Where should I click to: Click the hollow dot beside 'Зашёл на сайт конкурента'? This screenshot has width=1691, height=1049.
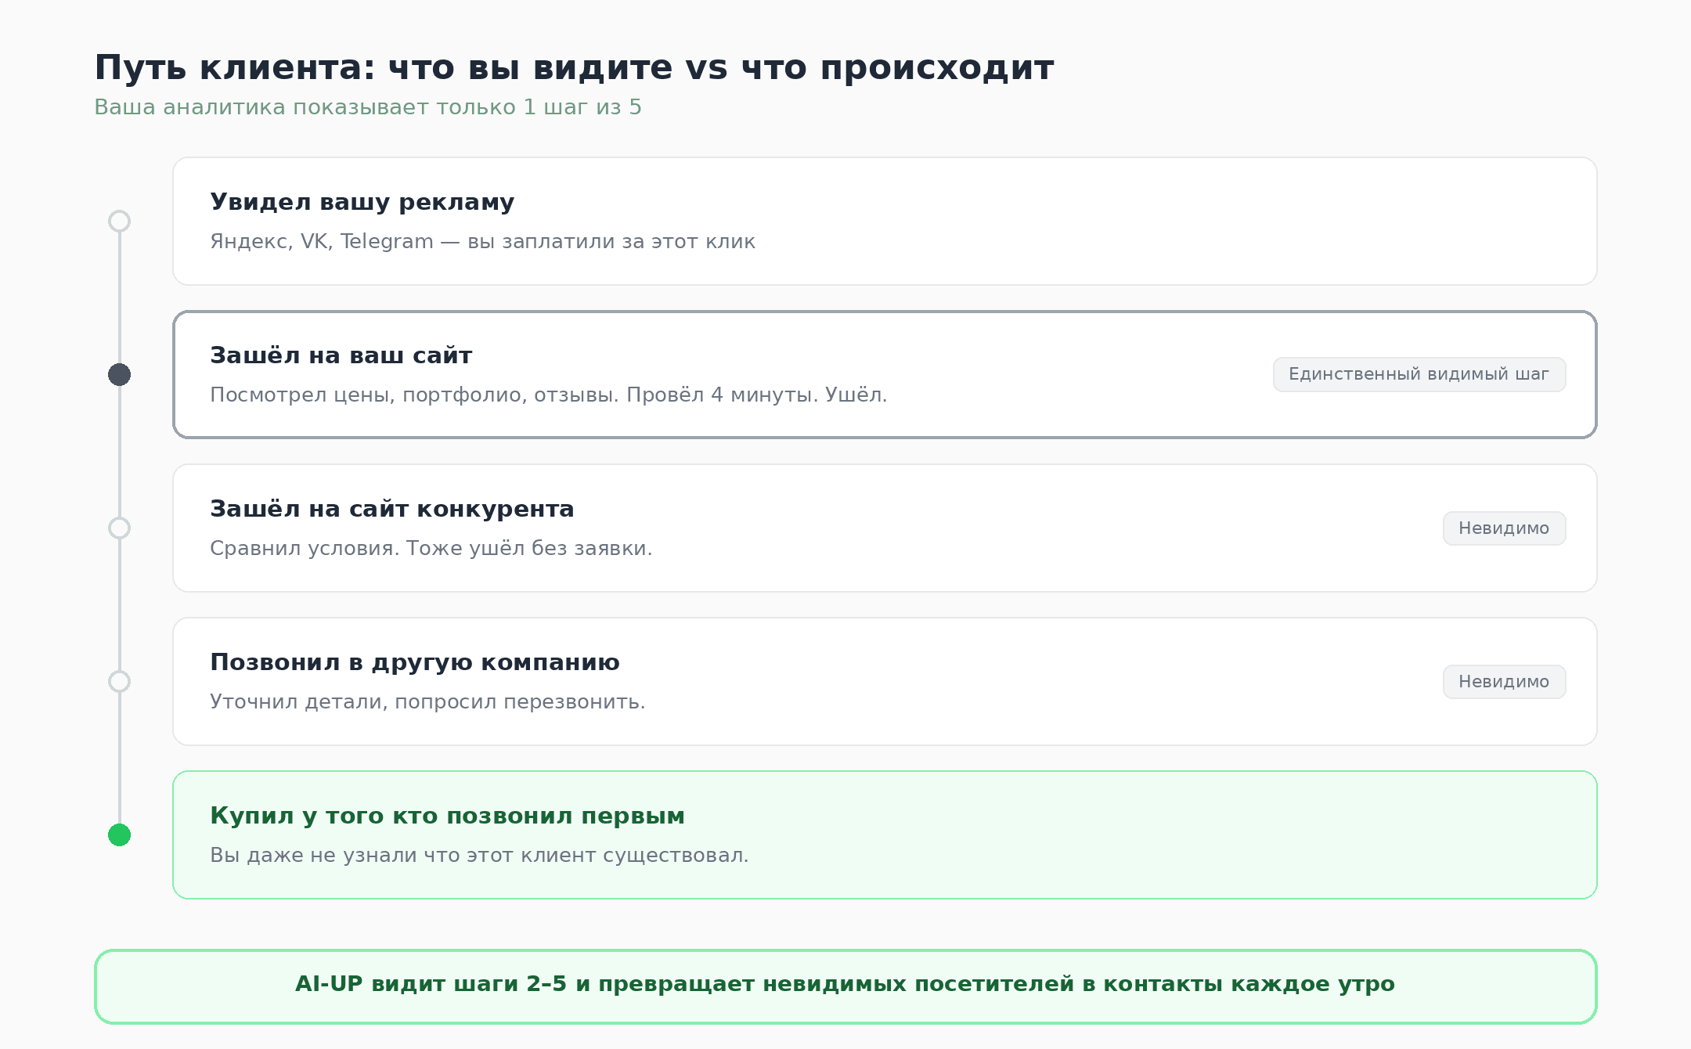coord(120,528)
